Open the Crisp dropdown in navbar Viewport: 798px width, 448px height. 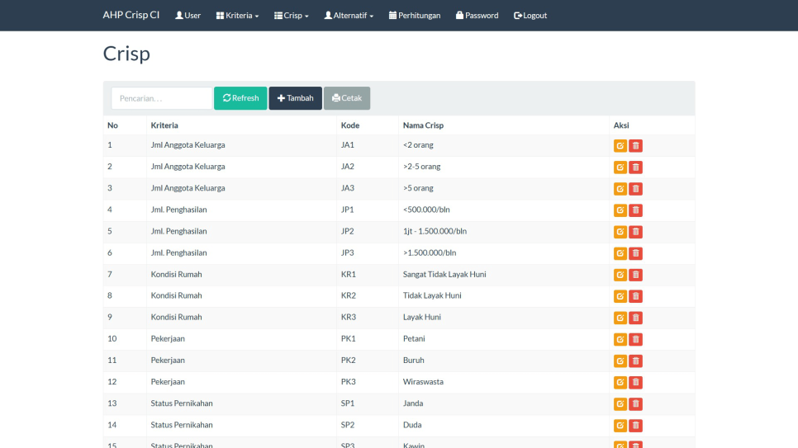pyautogui.click(x=291, y=16)
